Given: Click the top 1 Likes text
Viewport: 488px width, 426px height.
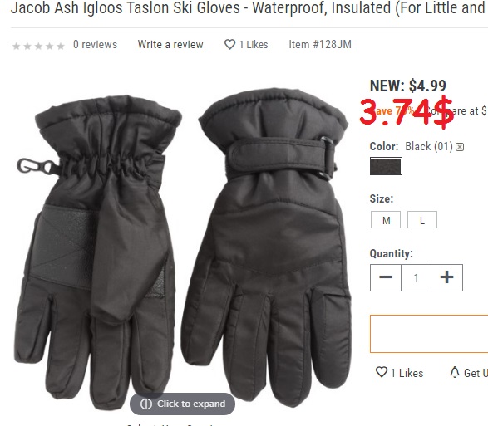Looking at the screenshot, I should point(254,45).
